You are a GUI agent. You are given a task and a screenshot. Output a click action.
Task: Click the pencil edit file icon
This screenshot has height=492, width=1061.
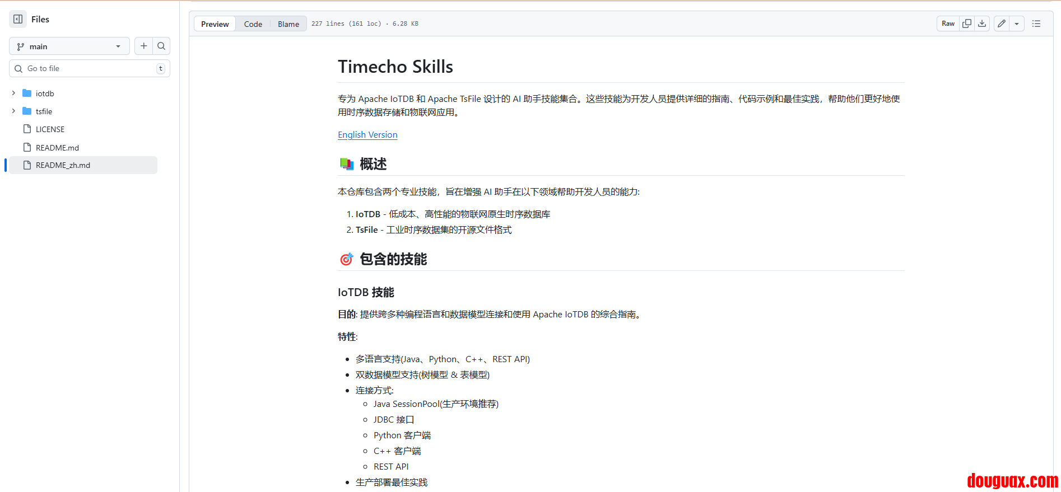1002,24
